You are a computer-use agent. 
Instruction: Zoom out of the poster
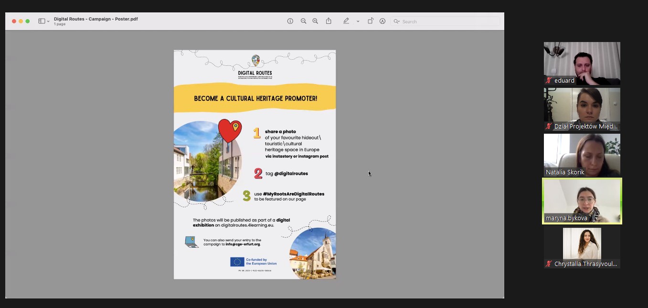click(x=303, y=21)
